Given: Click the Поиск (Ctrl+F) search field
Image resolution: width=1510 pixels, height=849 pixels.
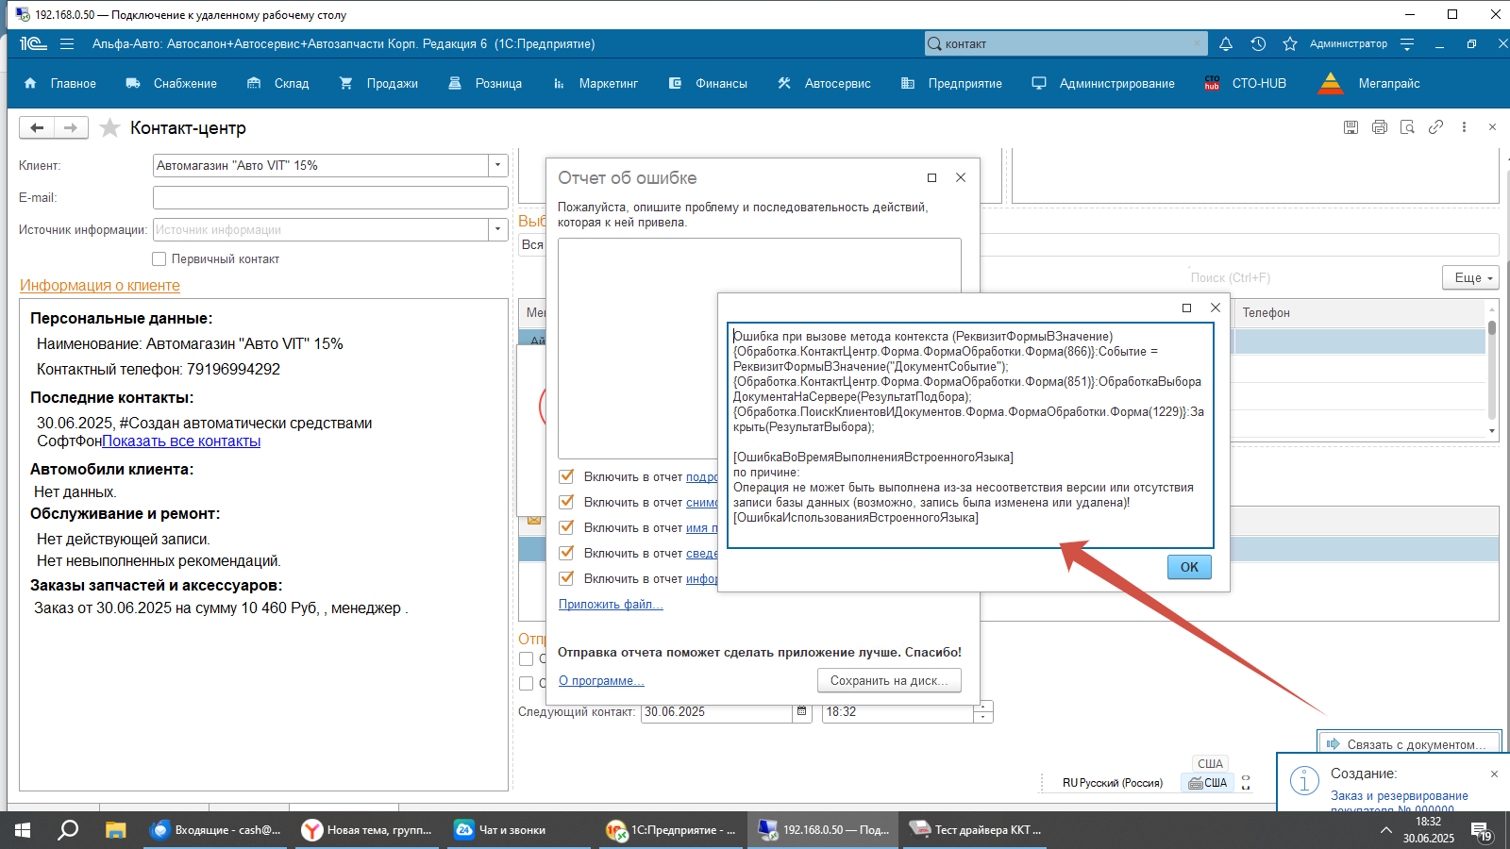Looking at the screenshot, I should coord(1312,277).
